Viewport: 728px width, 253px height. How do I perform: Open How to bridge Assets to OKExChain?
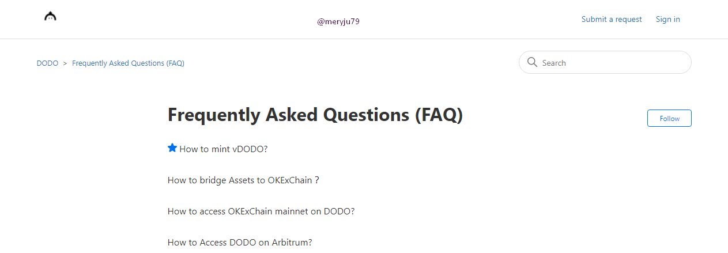tap(243, 180)
